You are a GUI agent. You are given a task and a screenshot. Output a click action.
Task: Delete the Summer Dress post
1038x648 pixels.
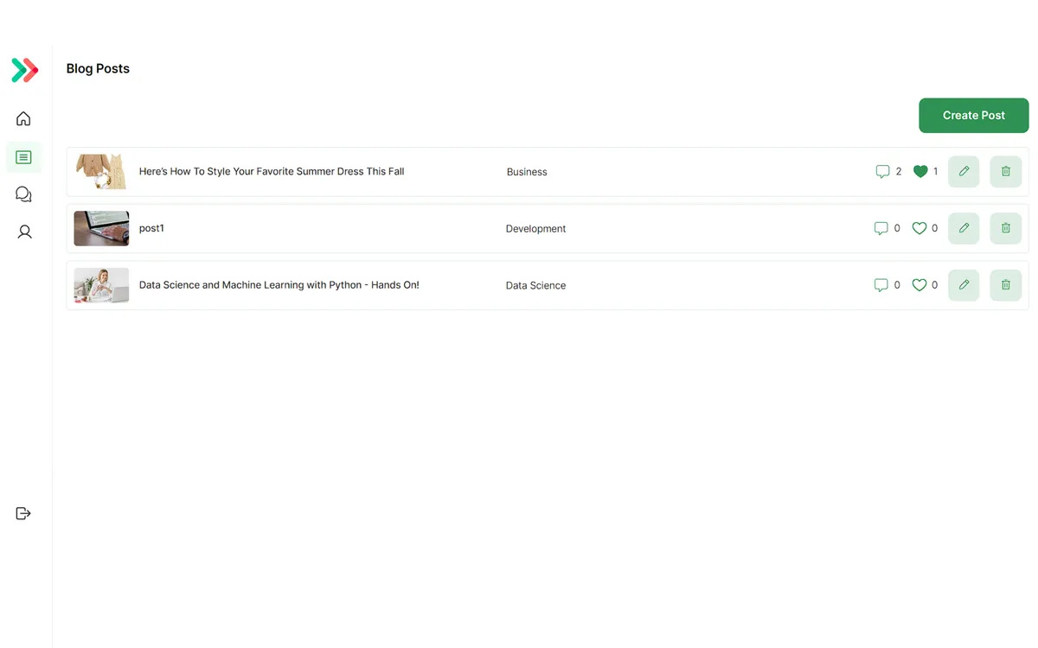pyautogui.click(x=1005, y=171)
